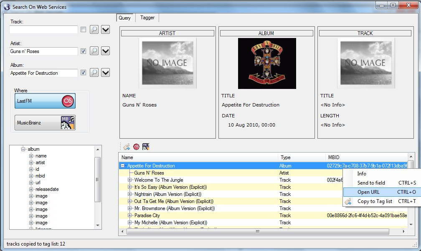The image size is (421, 251).
Task: Select the Query tab
Action: tap(124, 18)
